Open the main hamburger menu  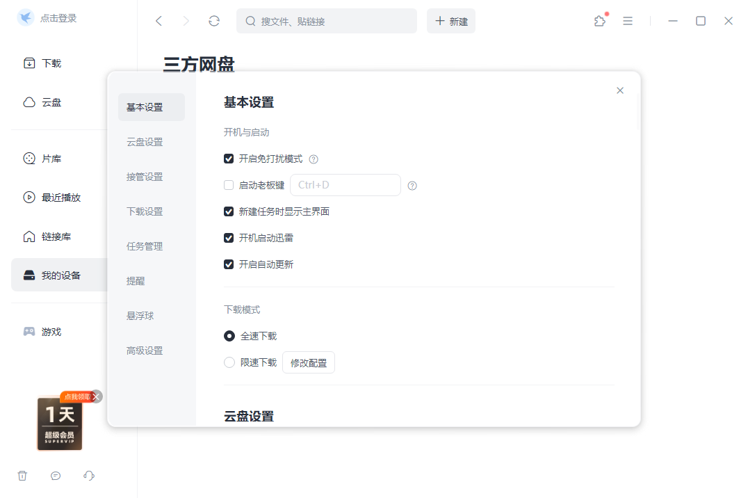pos(628,21)
